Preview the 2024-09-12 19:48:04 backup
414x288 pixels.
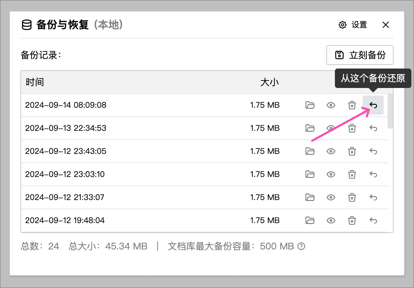tap(331, 220)
